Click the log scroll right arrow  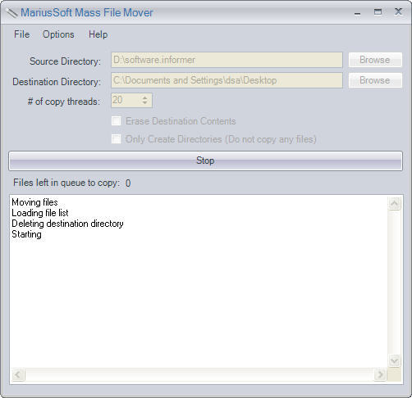click(380, 374)
